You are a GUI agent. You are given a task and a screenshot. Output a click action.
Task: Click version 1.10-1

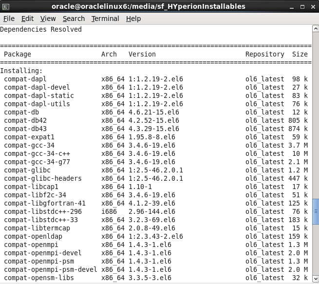140,187
